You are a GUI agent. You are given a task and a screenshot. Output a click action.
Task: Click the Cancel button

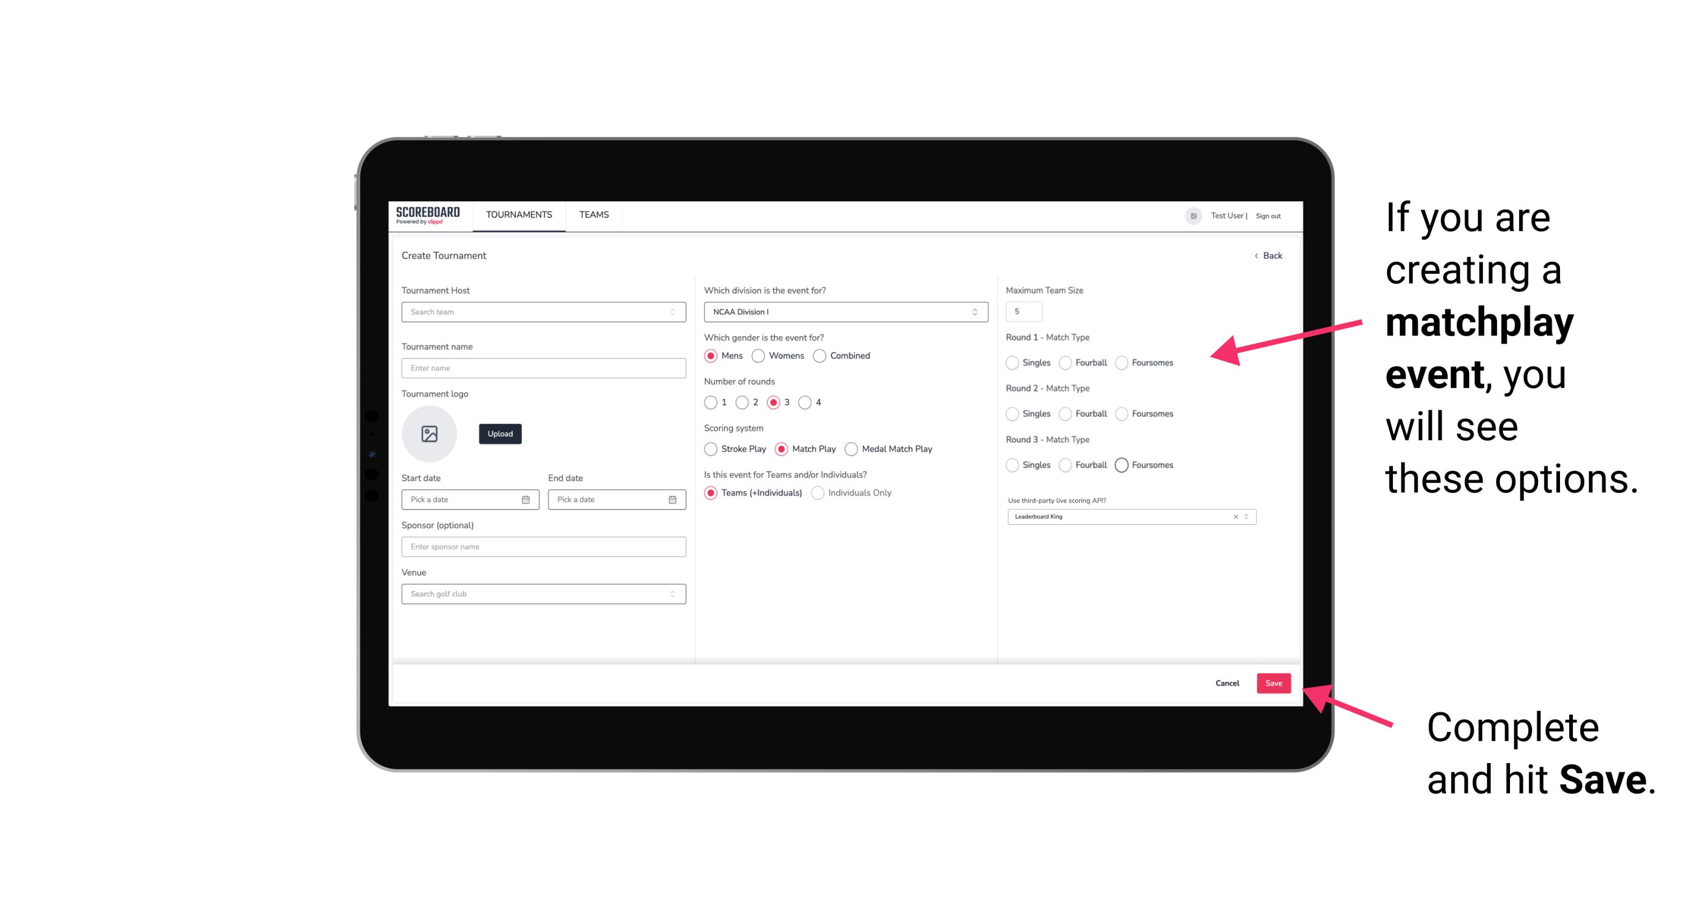pyautogui.click(x=1226, y=684)
